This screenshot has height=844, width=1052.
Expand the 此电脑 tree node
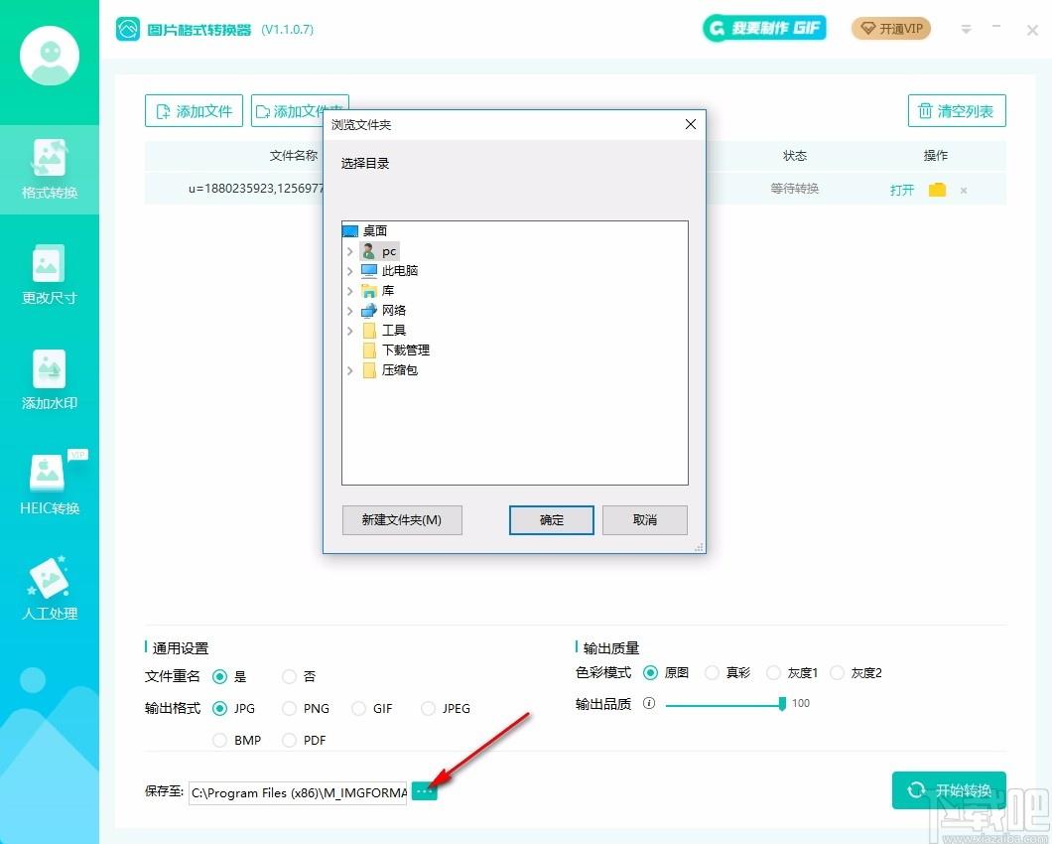point(349,271)
